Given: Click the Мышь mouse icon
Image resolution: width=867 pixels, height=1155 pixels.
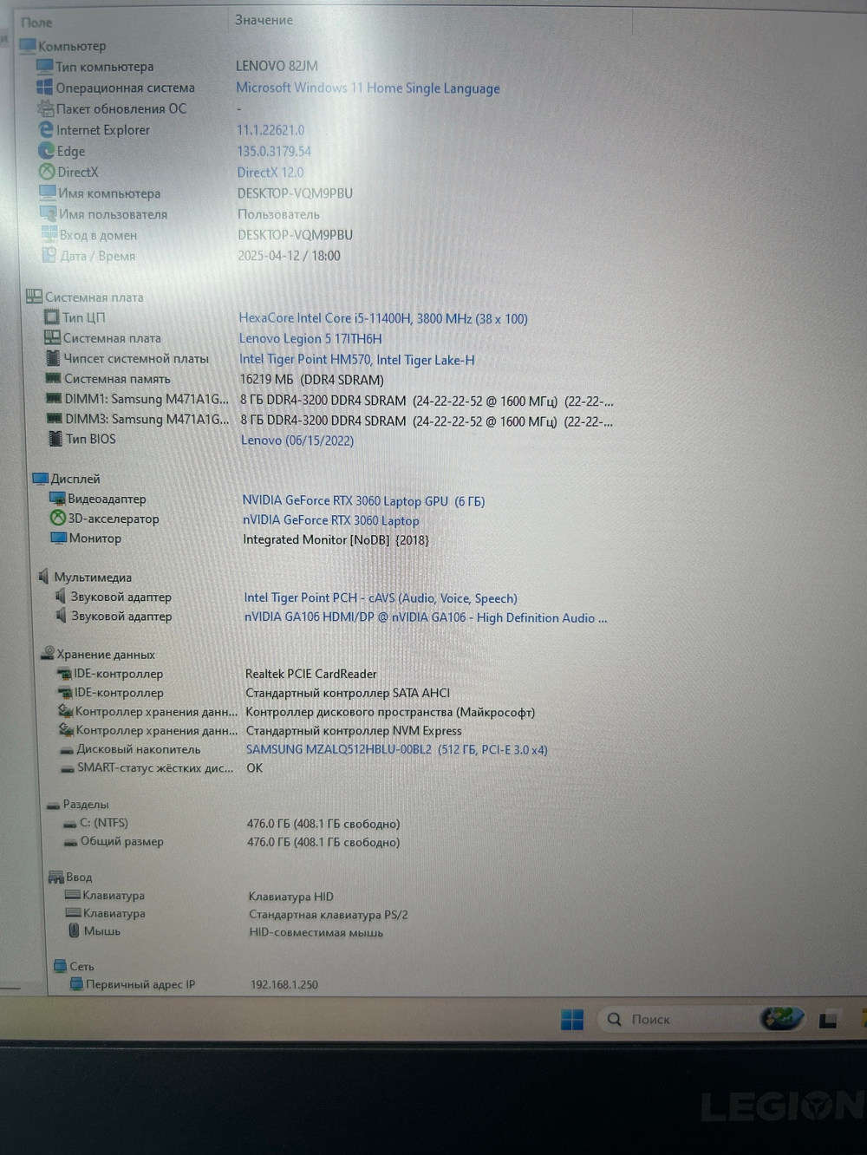Looking at the screenshot, I should [x=75, y=930].
